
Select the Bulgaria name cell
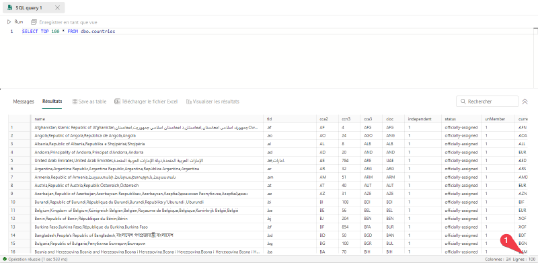pos(147,243)
